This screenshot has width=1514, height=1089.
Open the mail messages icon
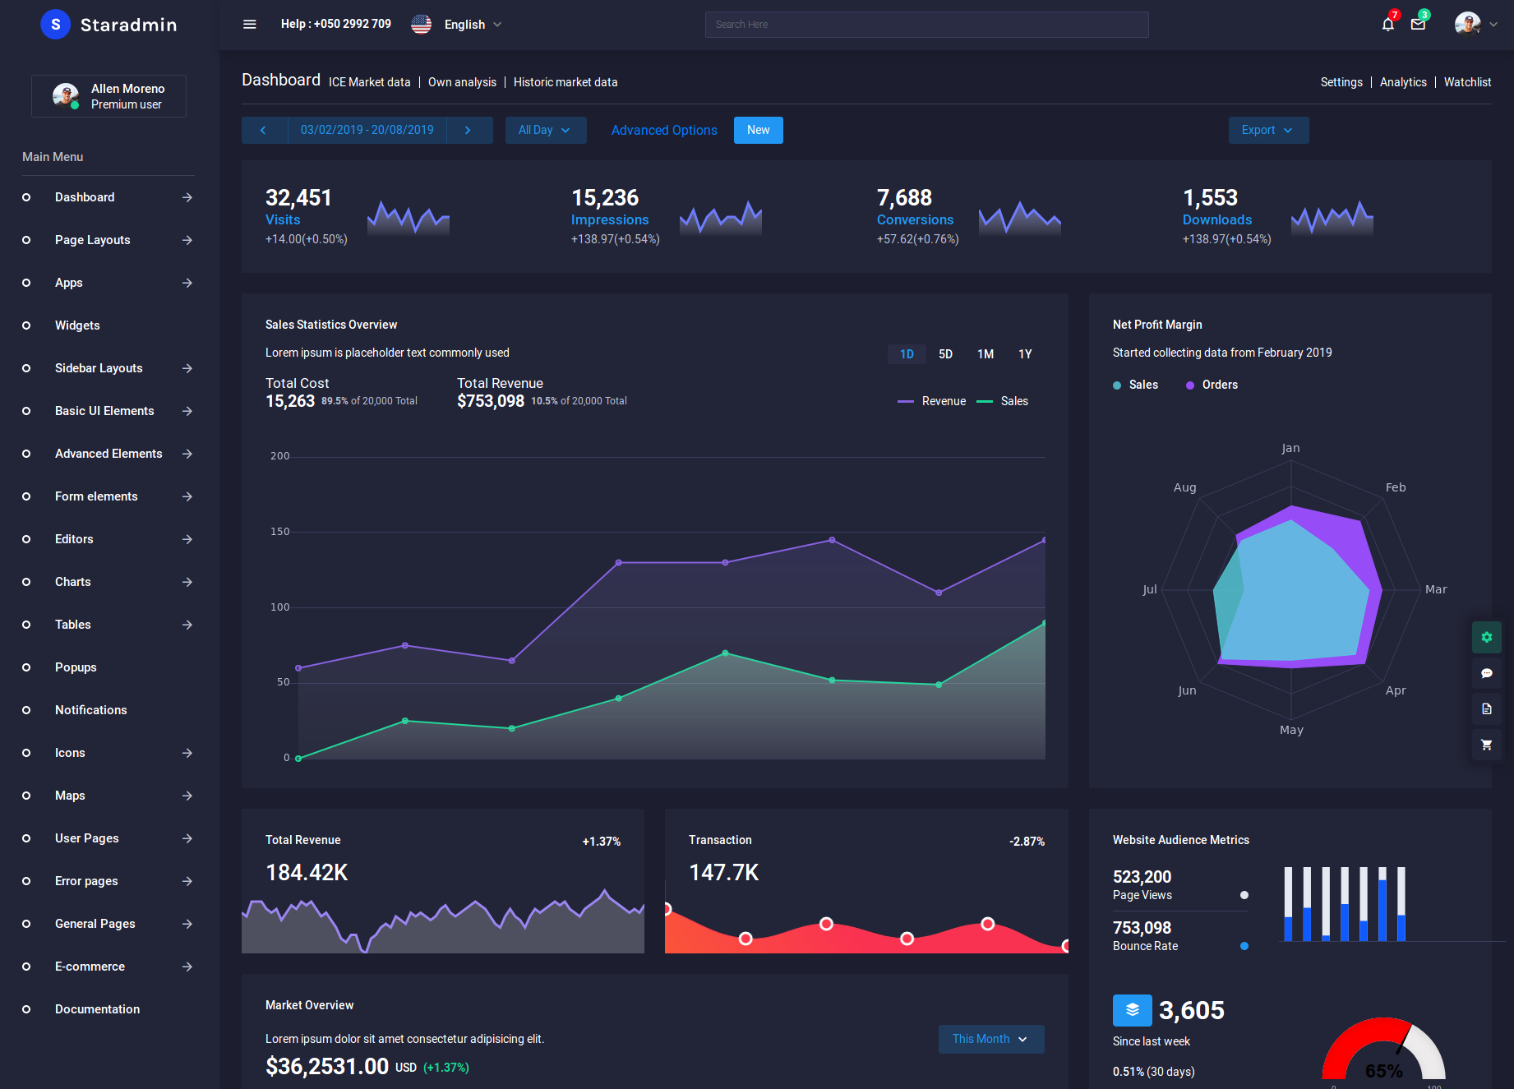(1418, 25)
